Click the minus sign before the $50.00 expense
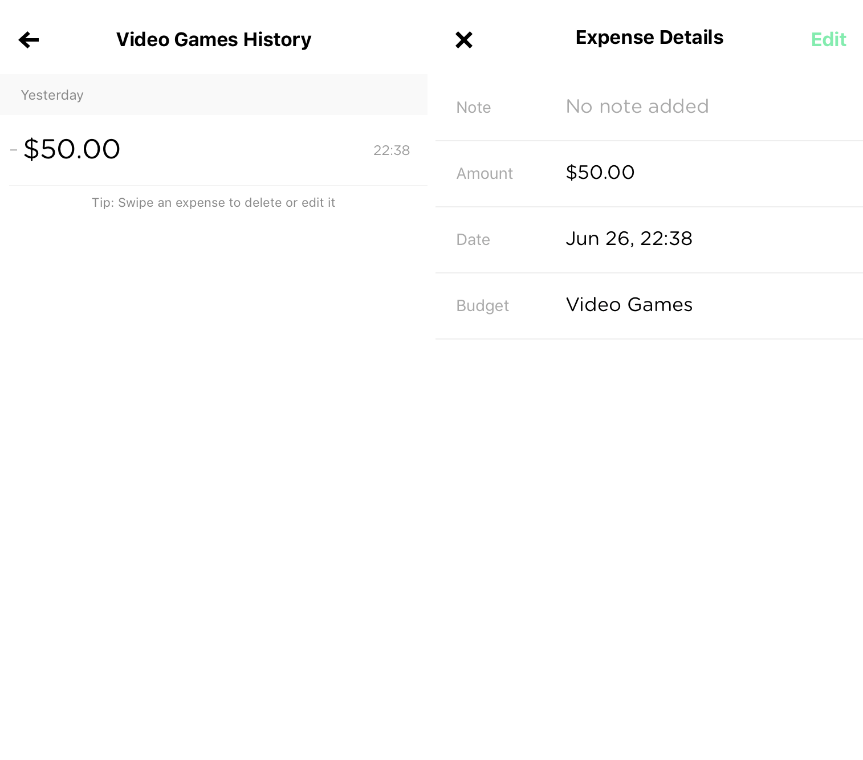The height and width of the screenshot is (760, 863). click(14, 150)
